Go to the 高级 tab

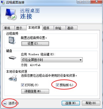pyautogui.click(x=72, y=28)
